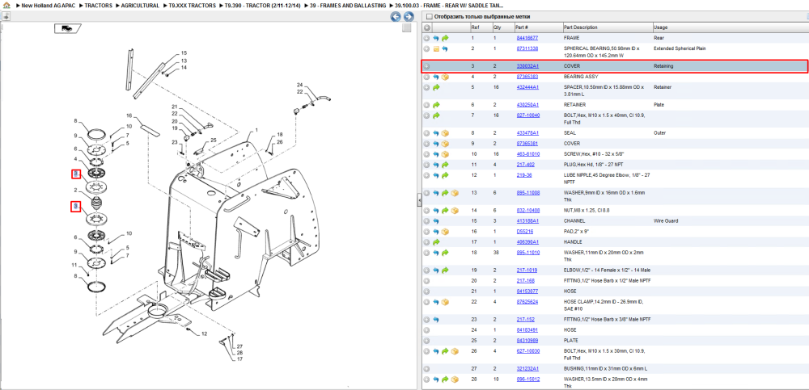The height and width of the screenshot is (390, 809).
Task: Open 39 - FRAMES AND BALLASTING breadcrumb
Action: pyautogui.click(x=348, y=5)
